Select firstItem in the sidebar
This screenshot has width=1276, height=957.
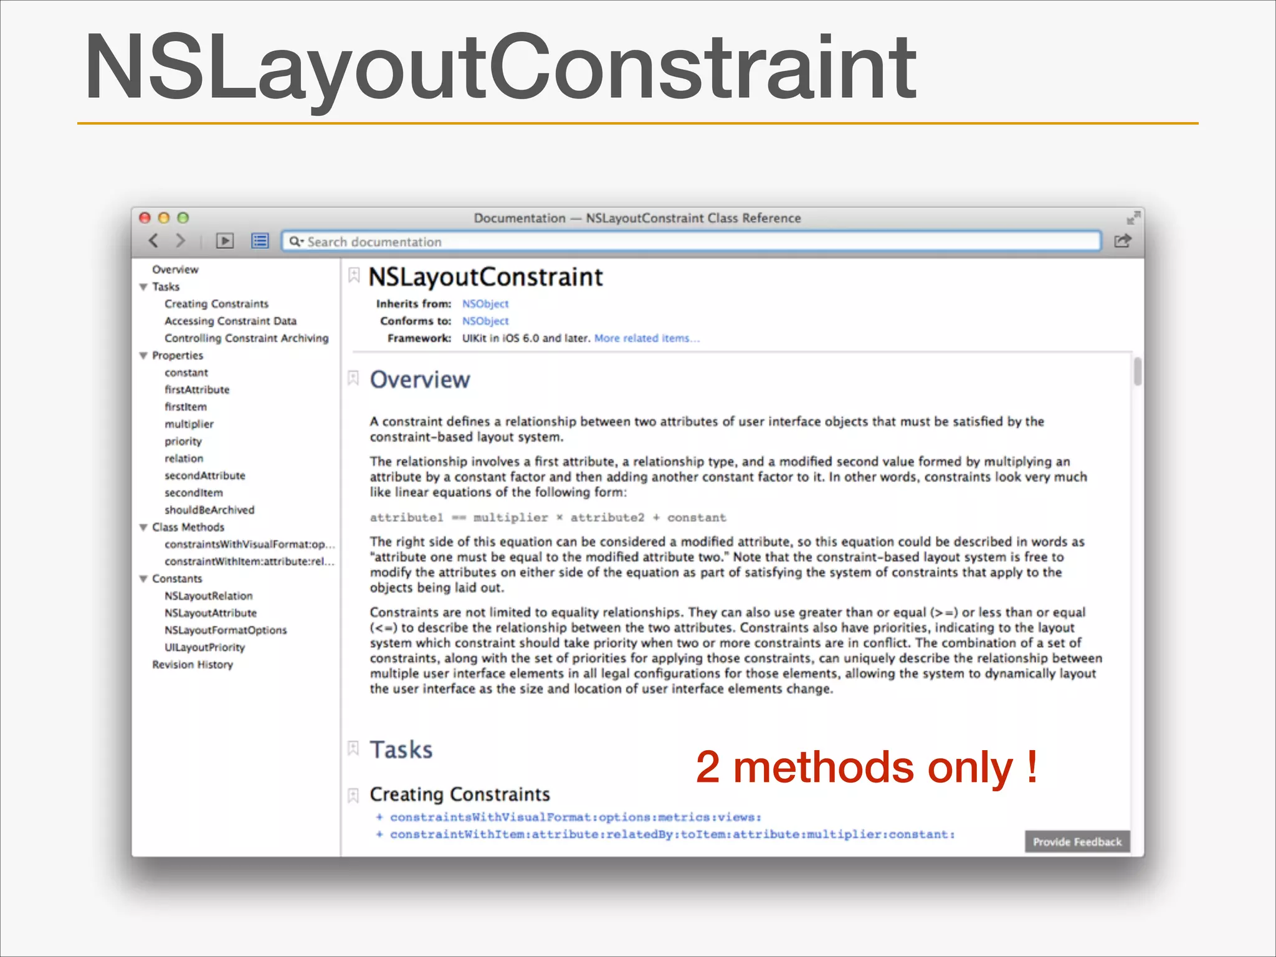(186, 407)
